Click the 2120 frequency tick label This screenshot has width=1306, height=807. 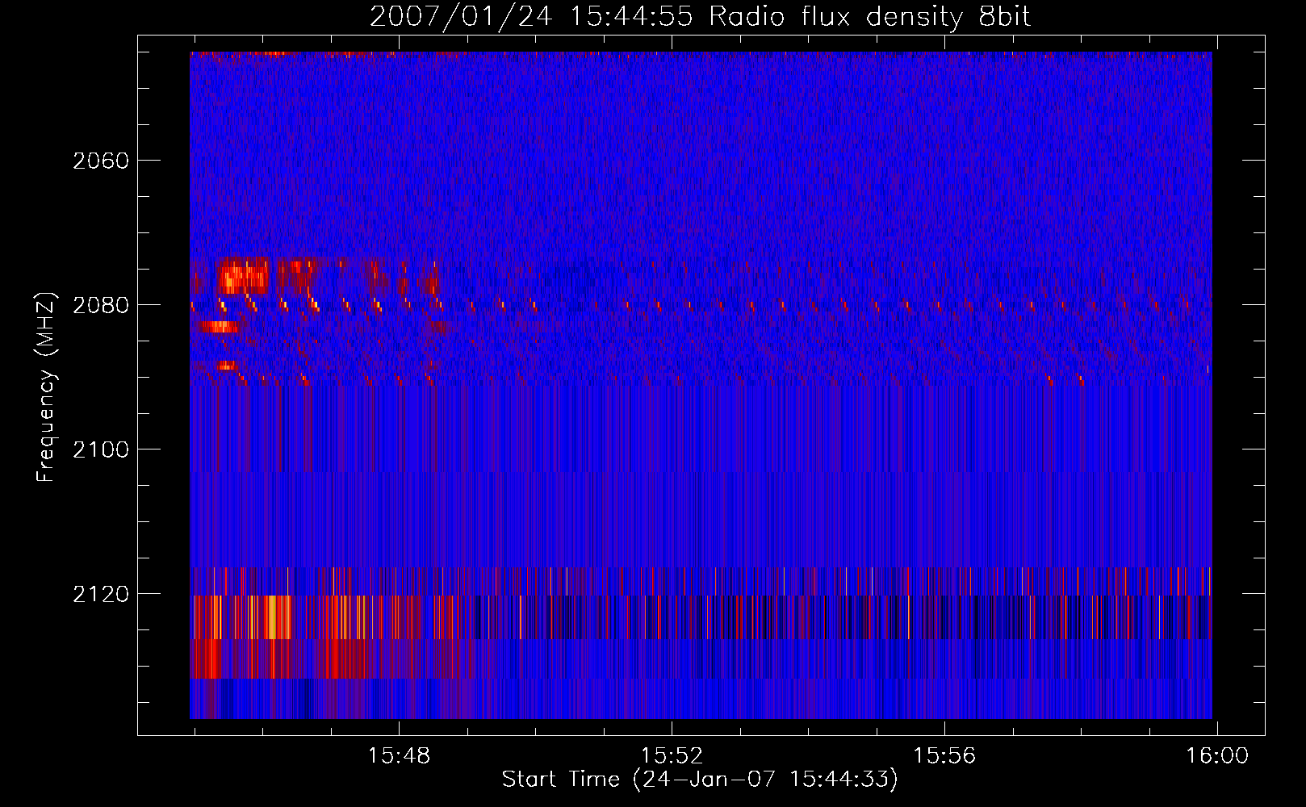click(x=101, y=594)
